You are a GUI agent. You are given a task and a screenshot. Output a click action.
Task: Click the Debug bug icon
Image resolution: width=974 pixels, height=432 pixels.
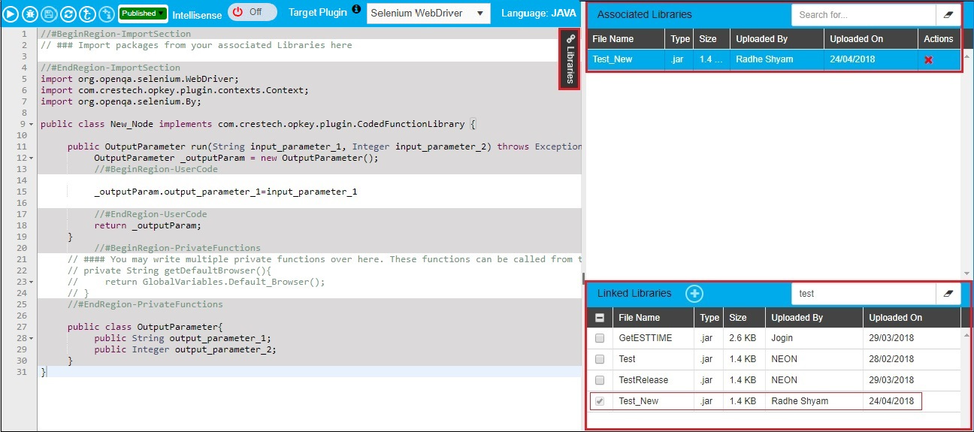coord(31,14)
